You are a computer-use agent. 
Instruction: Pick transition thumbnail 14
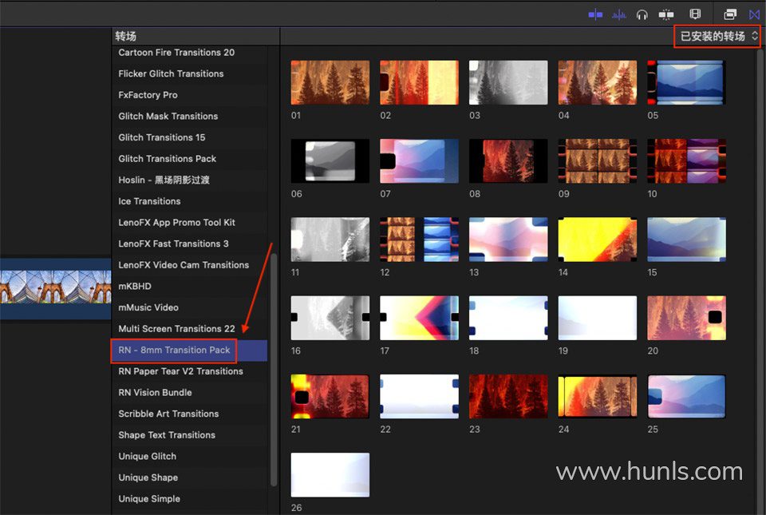point(598,240)
